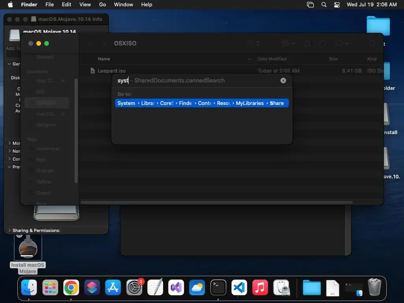Open the Shortcuts app in Dock
Viewport: 404px width, 303px height.
point(92,287)
